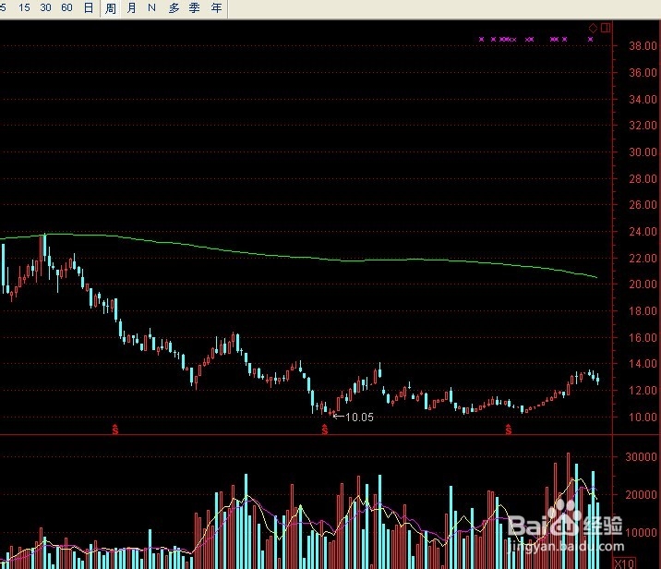Select the 年 yearly chart tab
Image resolution: width=661 pixels, height=569 pixels.
tap(216, 7)
